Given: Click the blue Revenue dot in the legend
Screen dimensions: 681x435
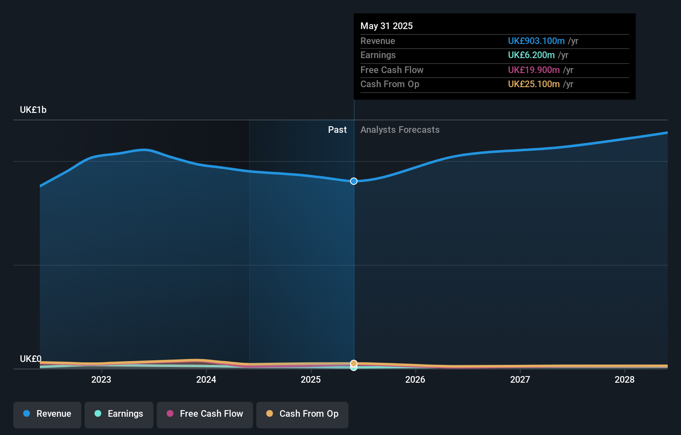Looking at the screenshot, I should (27, 414).
